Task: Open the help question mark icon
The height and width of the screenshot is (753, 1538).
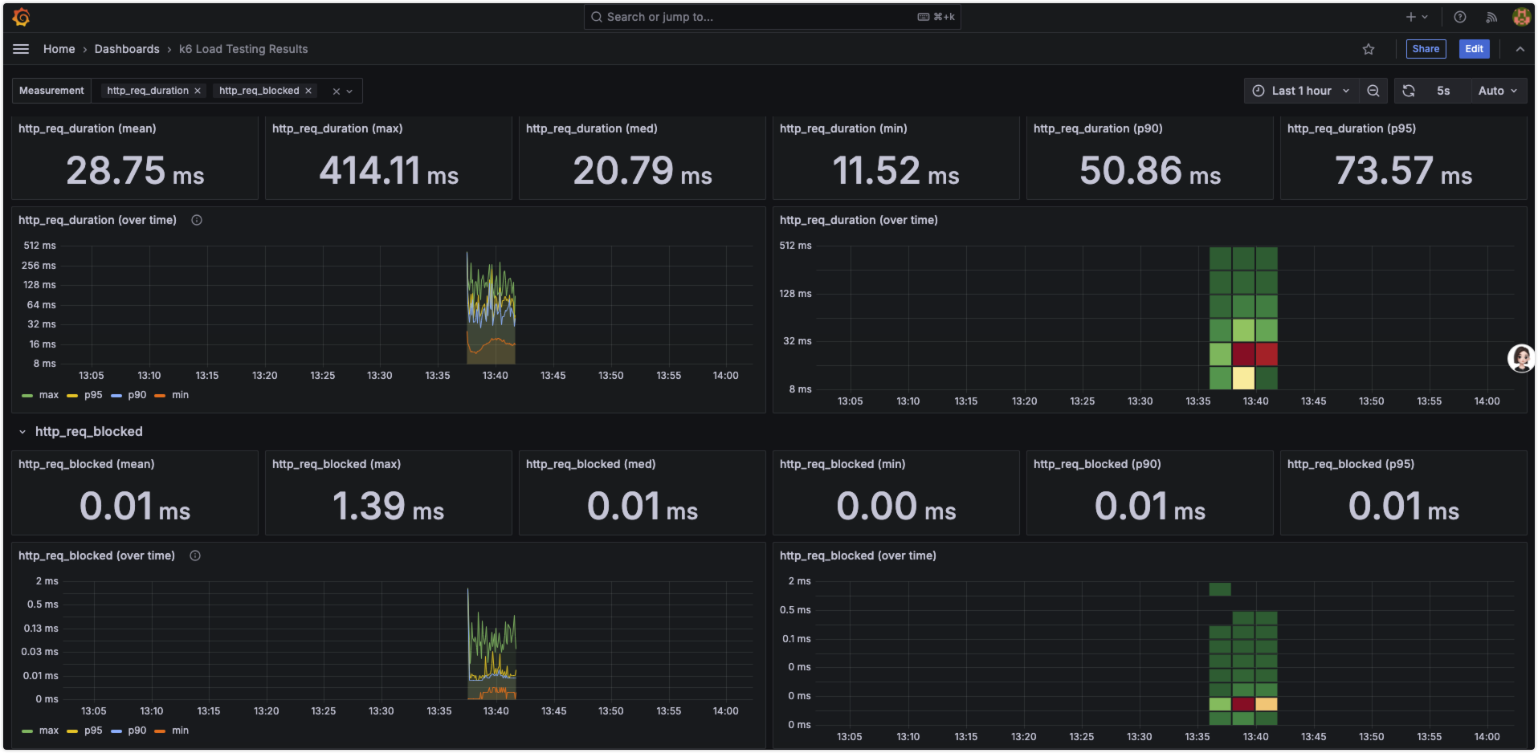Action: [1460, 17]
